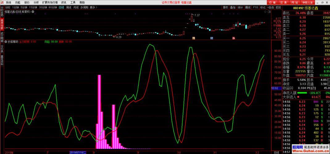Open dropdown next to 恒基达鑫(日线 前复权)
330x154 pixels.
tap(33, 12)
